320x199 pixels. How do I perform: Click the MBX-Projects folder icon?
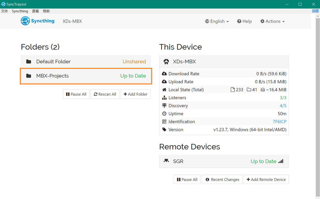click(29, 76)
